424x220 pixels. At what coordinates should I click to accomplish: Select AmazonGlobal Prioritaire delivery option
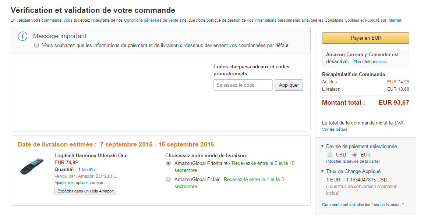(169, 163)
